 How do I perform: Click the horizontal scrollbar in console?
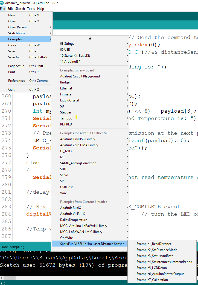(9, 278)
